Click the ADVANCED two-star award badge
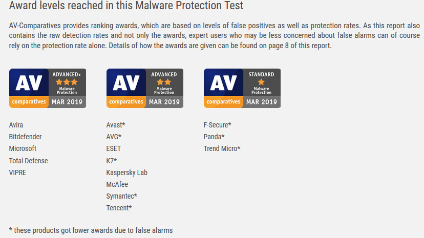Screen dimensions: 424x238 (x=145, y=89)
